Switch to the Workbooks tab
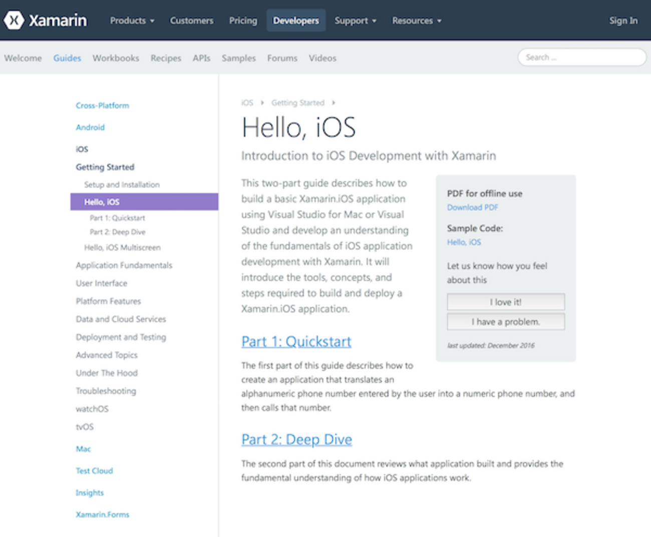This screenshot has width=651, height=537. pyautogui.click(x=116, y=58)
